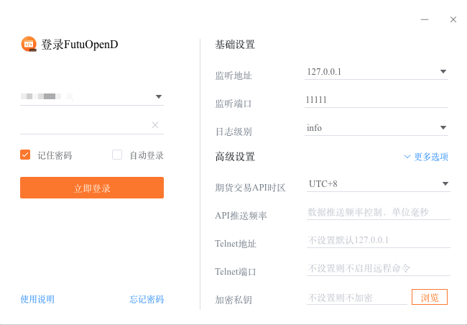Click 期货交易API时区 label
Screen dimensions: 467x325
pos(251,188)
